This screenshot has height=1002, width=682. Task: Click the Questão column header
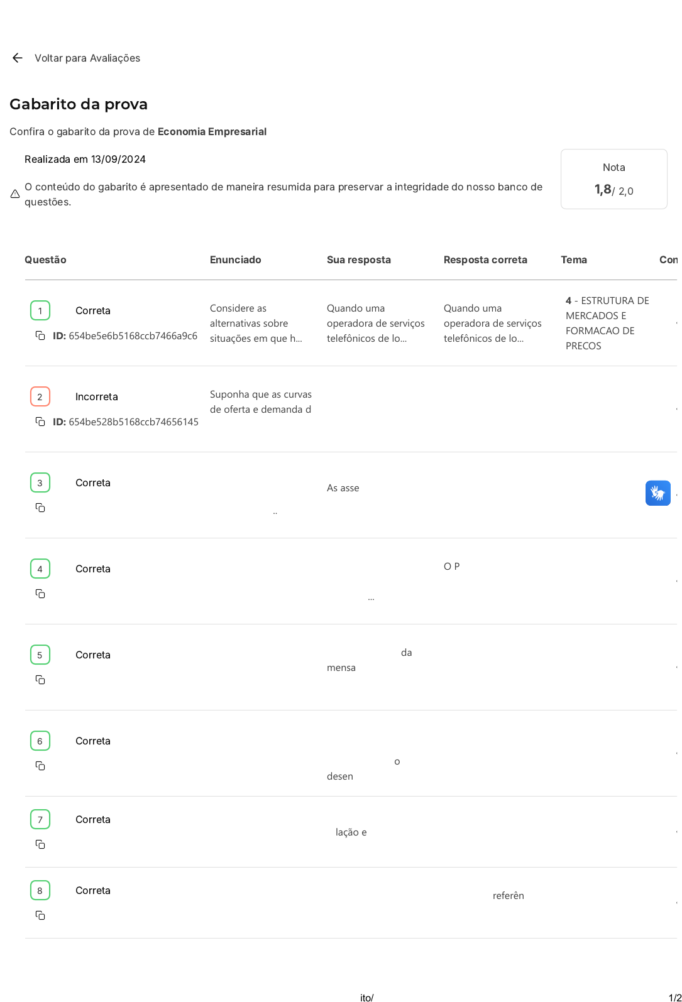click(x=45, y=259)
